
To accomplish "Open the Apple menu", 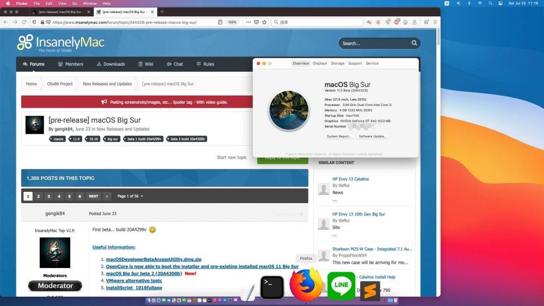I will 8,3.
